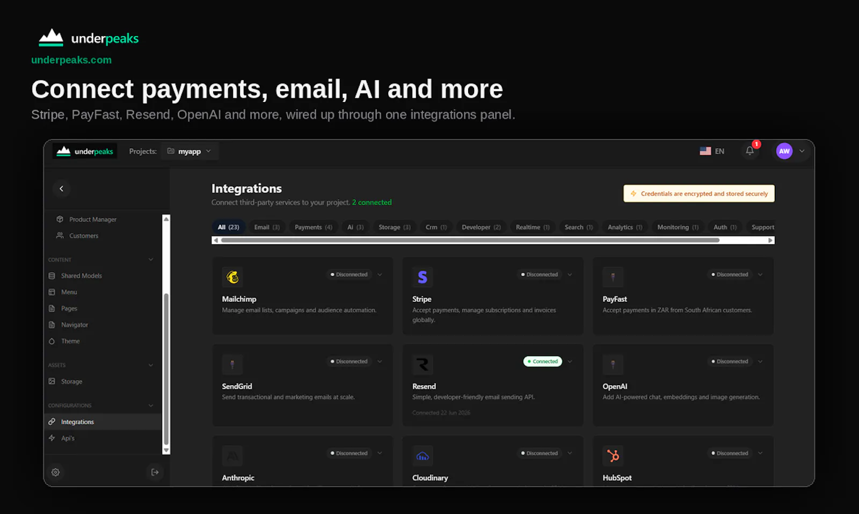
Task: Select the All (23) filter tab
Action: click(228, 227)
